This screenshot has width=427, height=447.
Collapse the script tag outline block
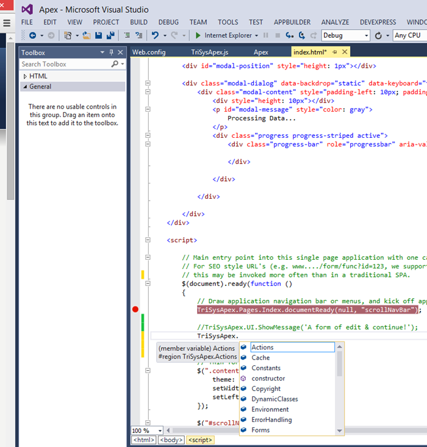pyautogui.click(x=148, y=240)
